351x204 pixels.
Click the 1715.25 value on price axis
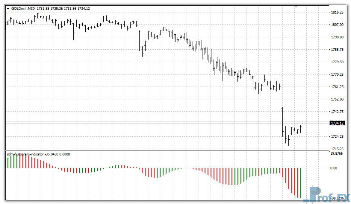click(337, 149)
